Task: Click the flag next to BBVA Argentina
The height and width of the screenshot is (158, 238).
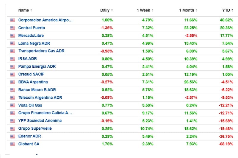Action: [x=12, y=82]
